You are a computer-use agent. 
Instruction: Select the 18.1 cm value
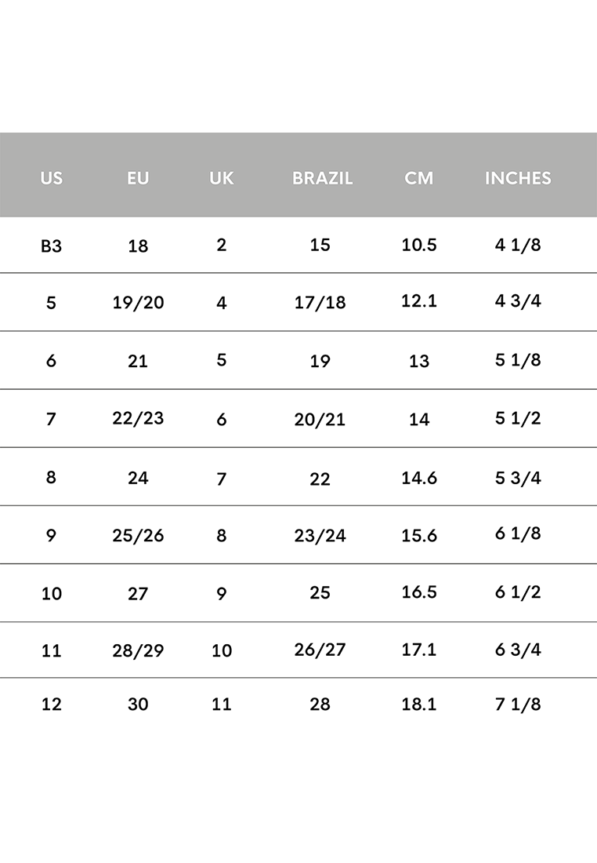(x=419, y=704)
